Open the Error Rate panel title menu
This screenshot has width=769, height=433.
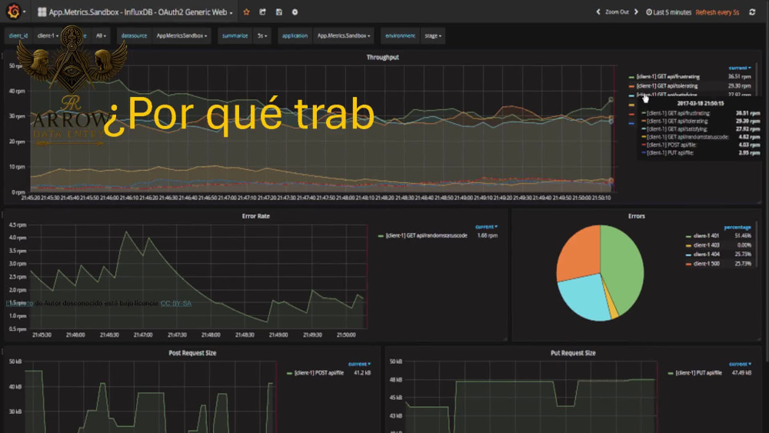click(255, 216)
